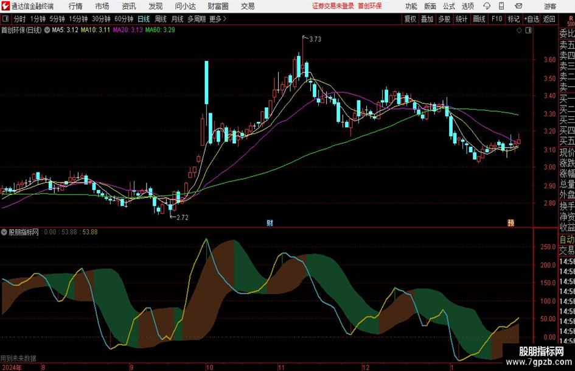
Task: Select the 日线 daily period tab
Action: [x=144, y=19]
